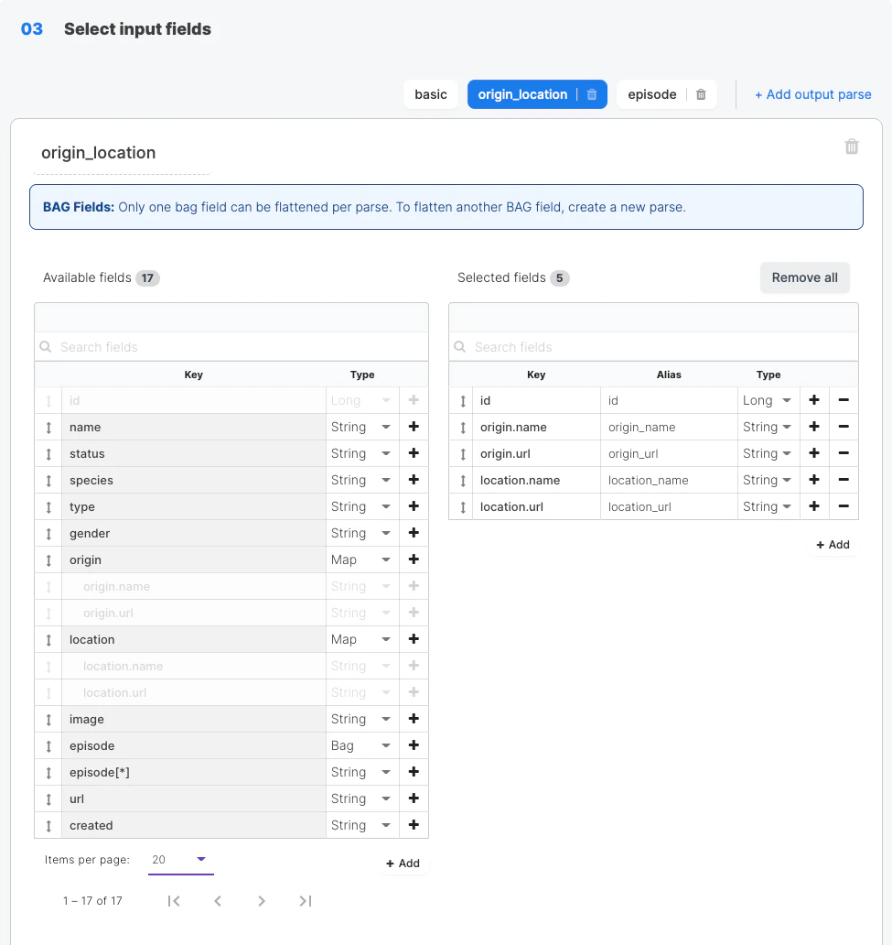Open the items per page dropdown
Image resolution: width=892 pixels, height=945 pixels.
(x=181, y=860)
